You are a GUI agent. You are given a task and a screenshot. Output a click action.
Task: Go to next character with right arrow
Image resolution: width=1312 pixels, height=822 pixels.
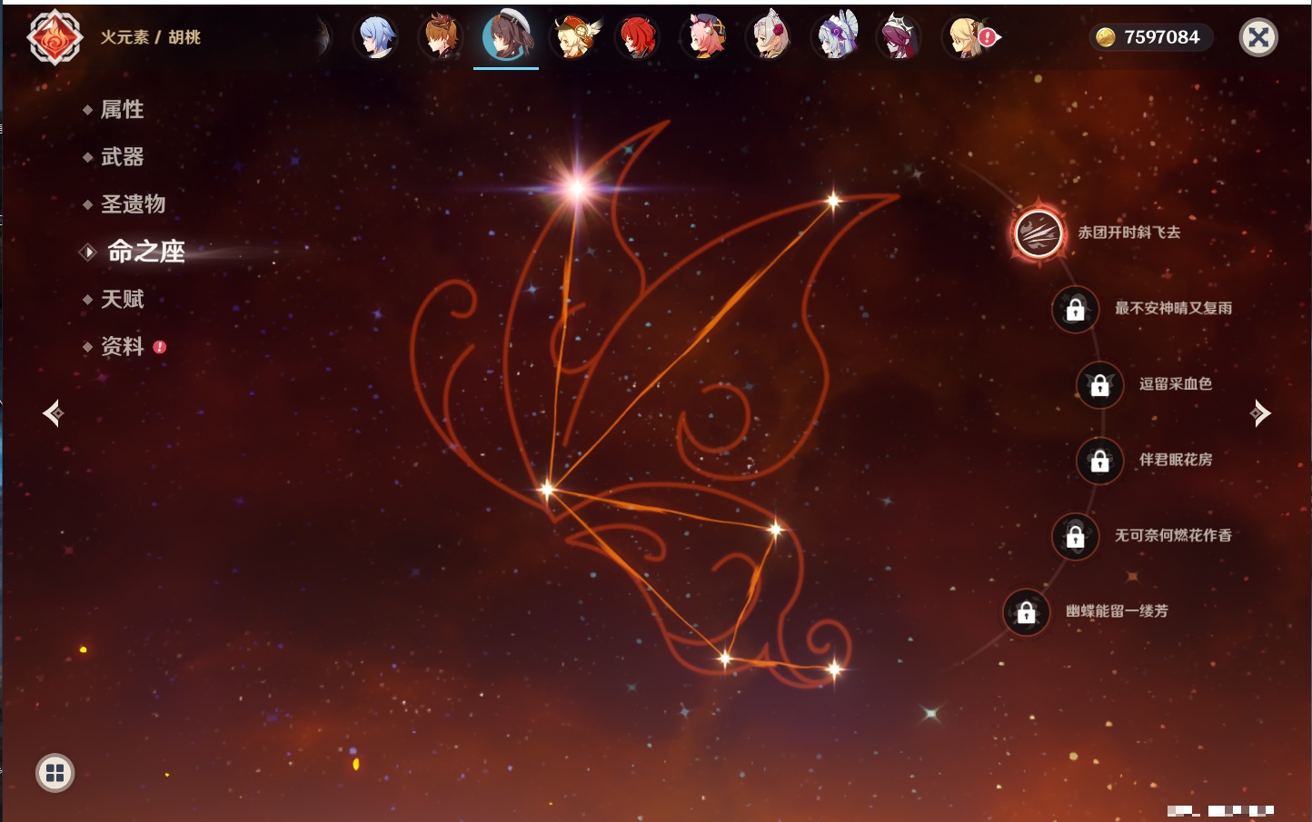tap(1260, 413)
